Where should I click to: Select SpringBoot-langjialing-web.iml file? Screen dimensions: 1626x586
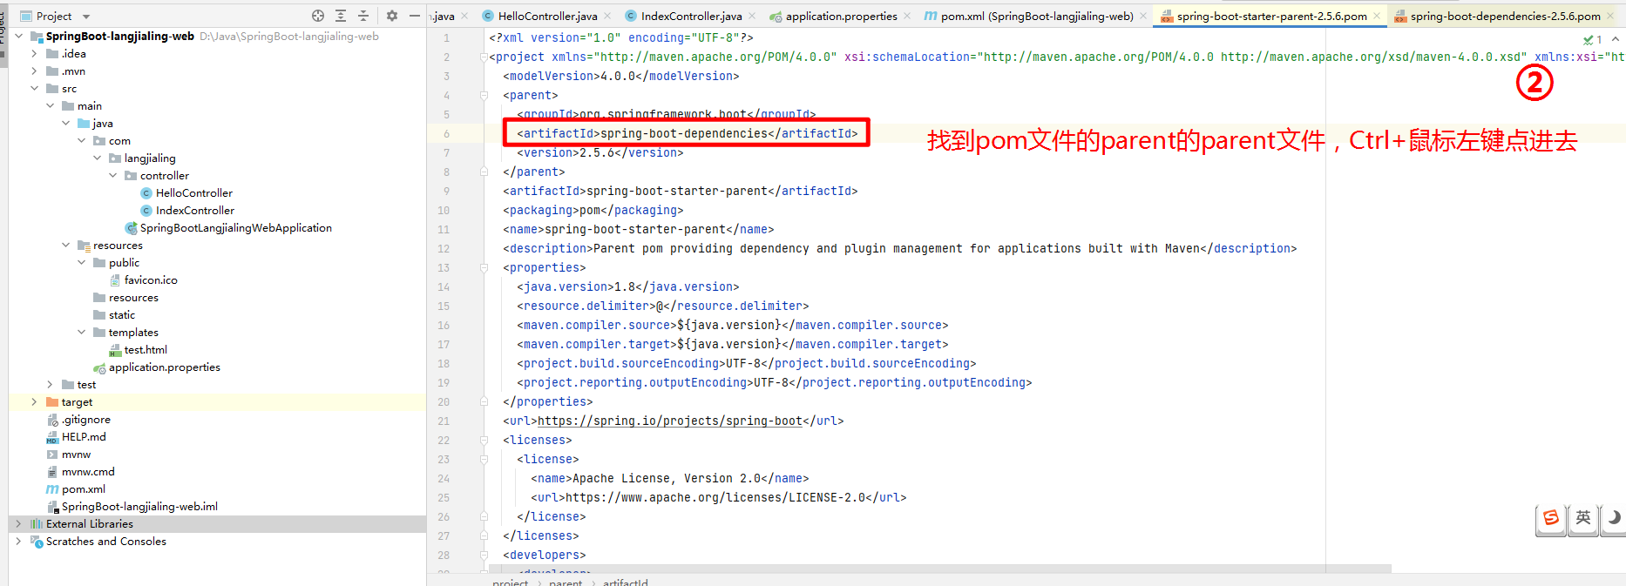(139, 507)
